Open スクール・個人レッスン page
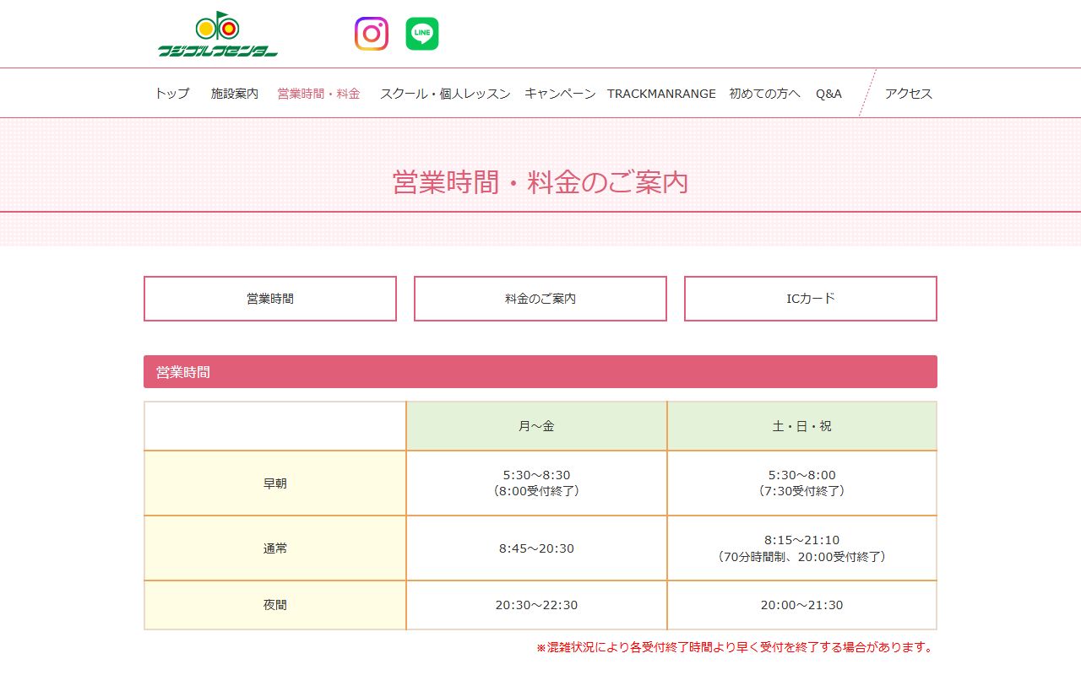This screenshot has width=1081, height=675. coord(445,94)
